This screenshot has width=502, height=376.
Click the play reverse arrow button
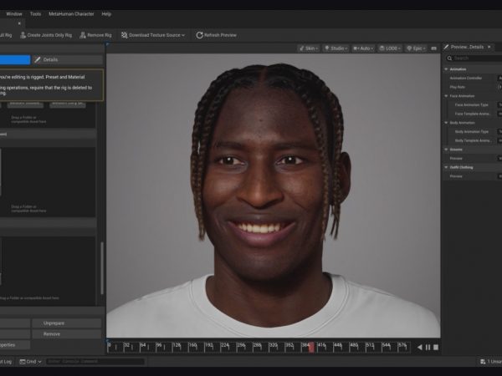pos(420,348)
